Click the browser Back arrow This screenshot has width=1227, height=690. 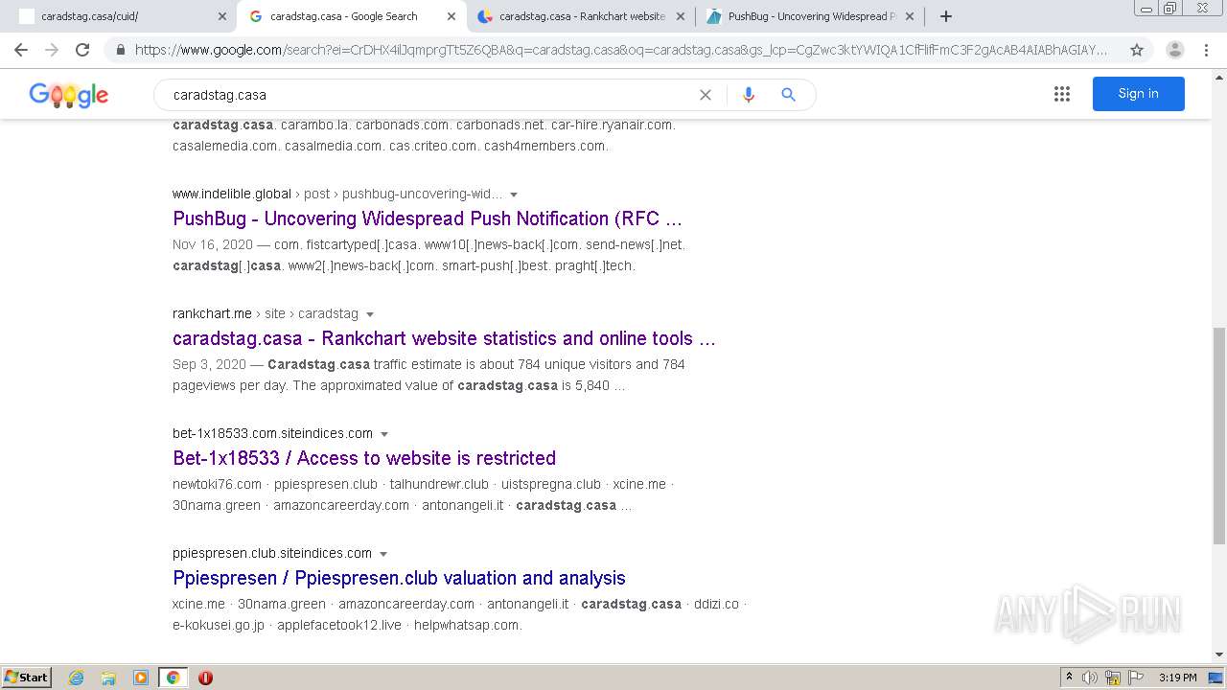pos(21,50)
